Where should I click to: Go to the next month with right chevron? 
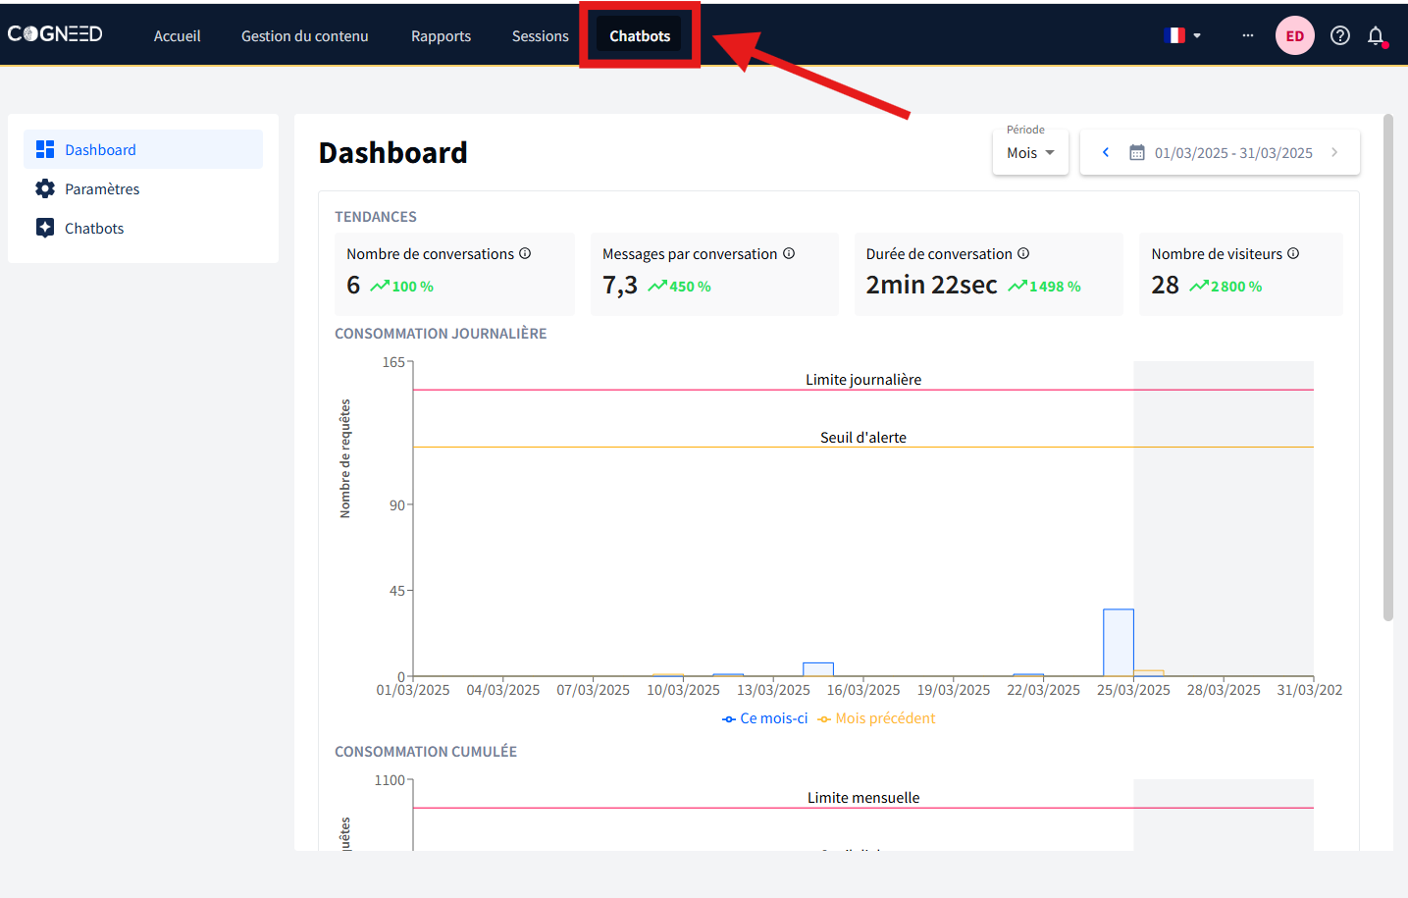coord(1334,152)
